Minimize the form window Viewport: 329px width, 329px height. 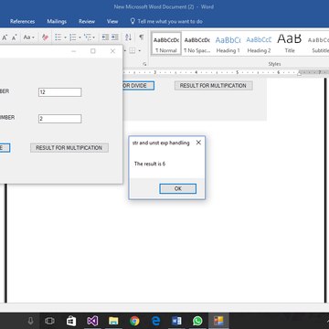click(73, 51)
